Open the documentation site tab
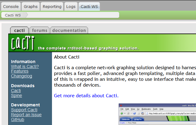 coord(69,30)
